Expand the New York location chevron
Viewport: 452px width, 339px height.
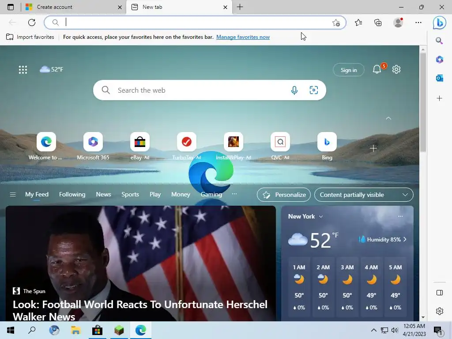pyautogui.click(x=321, y=216)
